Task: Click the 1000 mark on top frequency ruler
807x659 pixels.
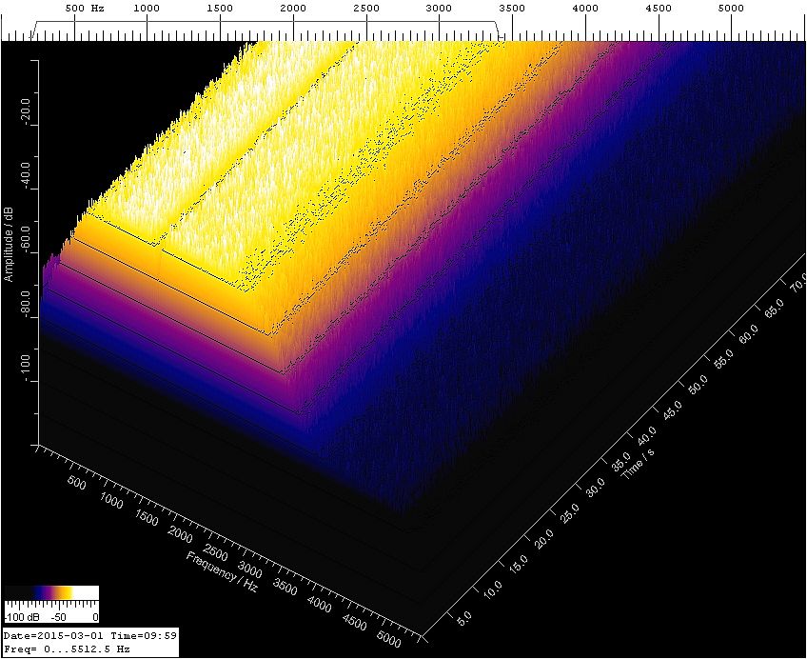Action: point(147,9)
